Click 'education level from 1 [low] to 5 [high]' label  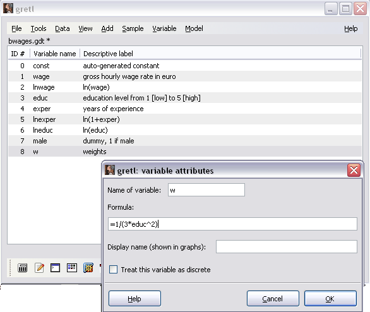[141, 98]
